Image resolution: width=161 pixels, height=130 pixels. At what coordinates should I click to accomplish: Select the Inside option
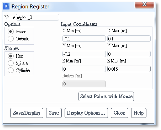pyautogui.click(x=11, y=32)
